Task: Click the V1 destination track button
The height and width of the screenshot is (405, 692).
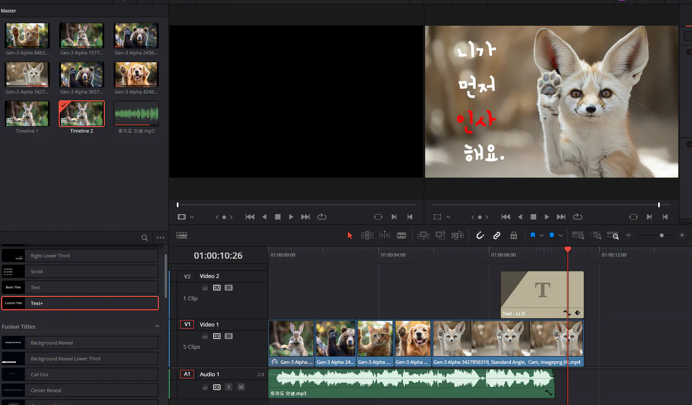Action: pyautogui.click(x=187, y=324)
